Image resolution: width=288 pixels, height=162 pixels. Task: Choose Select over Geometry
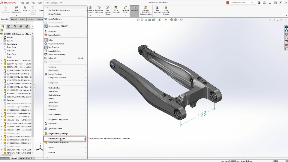coord(57,55)
